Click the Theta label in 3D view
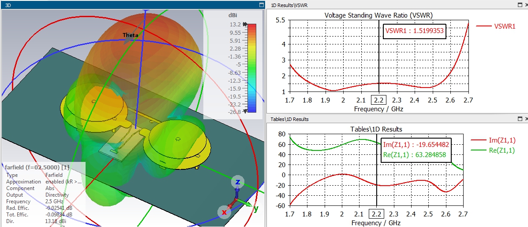Viewport: 528px width, 227px height. [x=130, y=35]
